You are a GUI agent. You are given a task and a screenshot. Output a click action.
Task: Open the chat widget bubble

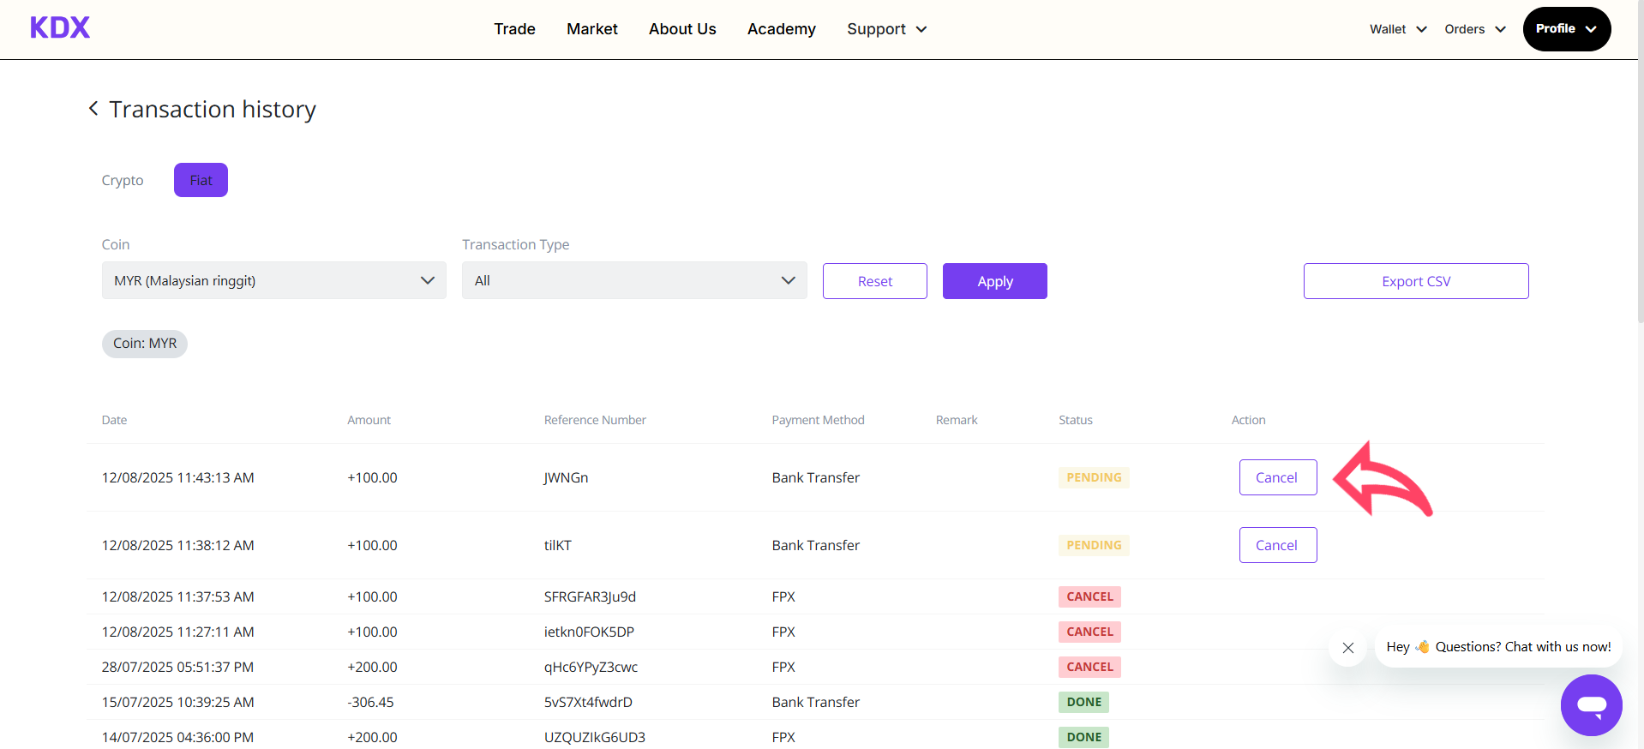[x=1591, y=705]
